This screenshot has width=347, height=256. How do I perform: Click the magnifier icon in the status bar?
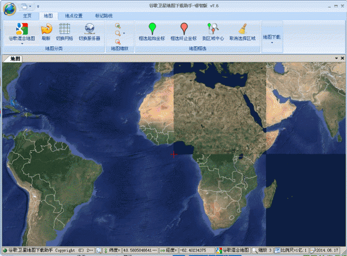(99, 251)
